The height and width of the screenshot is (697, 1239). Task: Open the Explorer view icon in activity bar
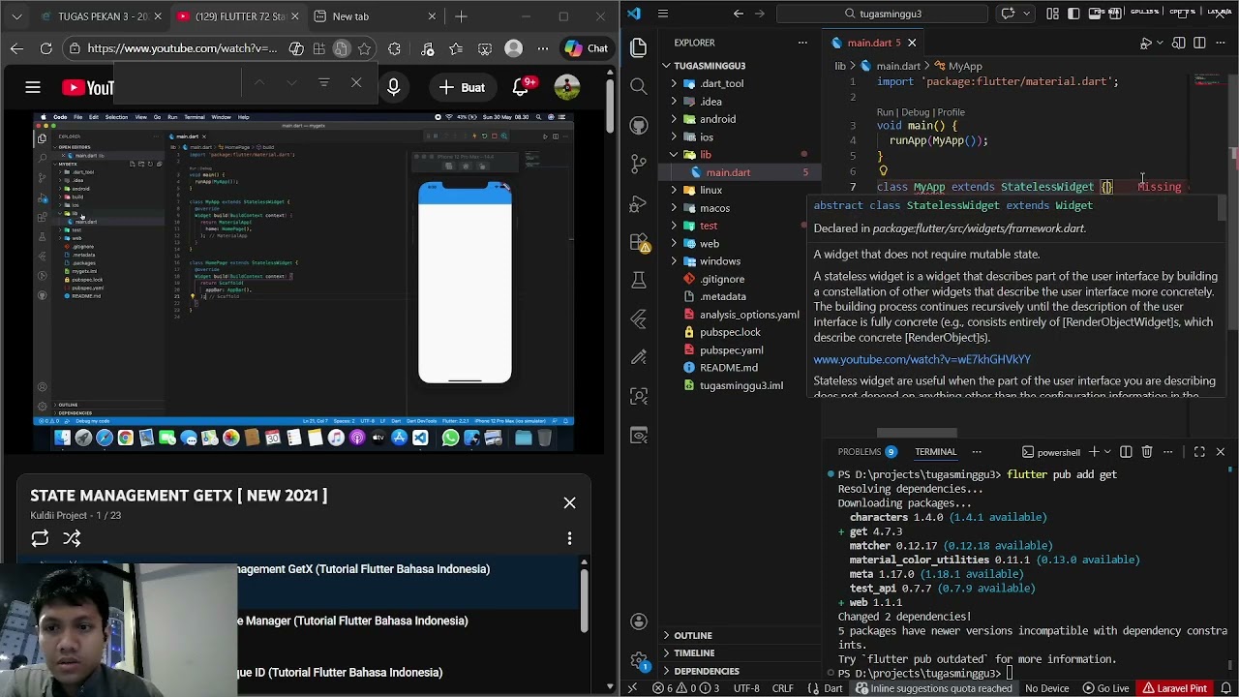tap(638, 47)
